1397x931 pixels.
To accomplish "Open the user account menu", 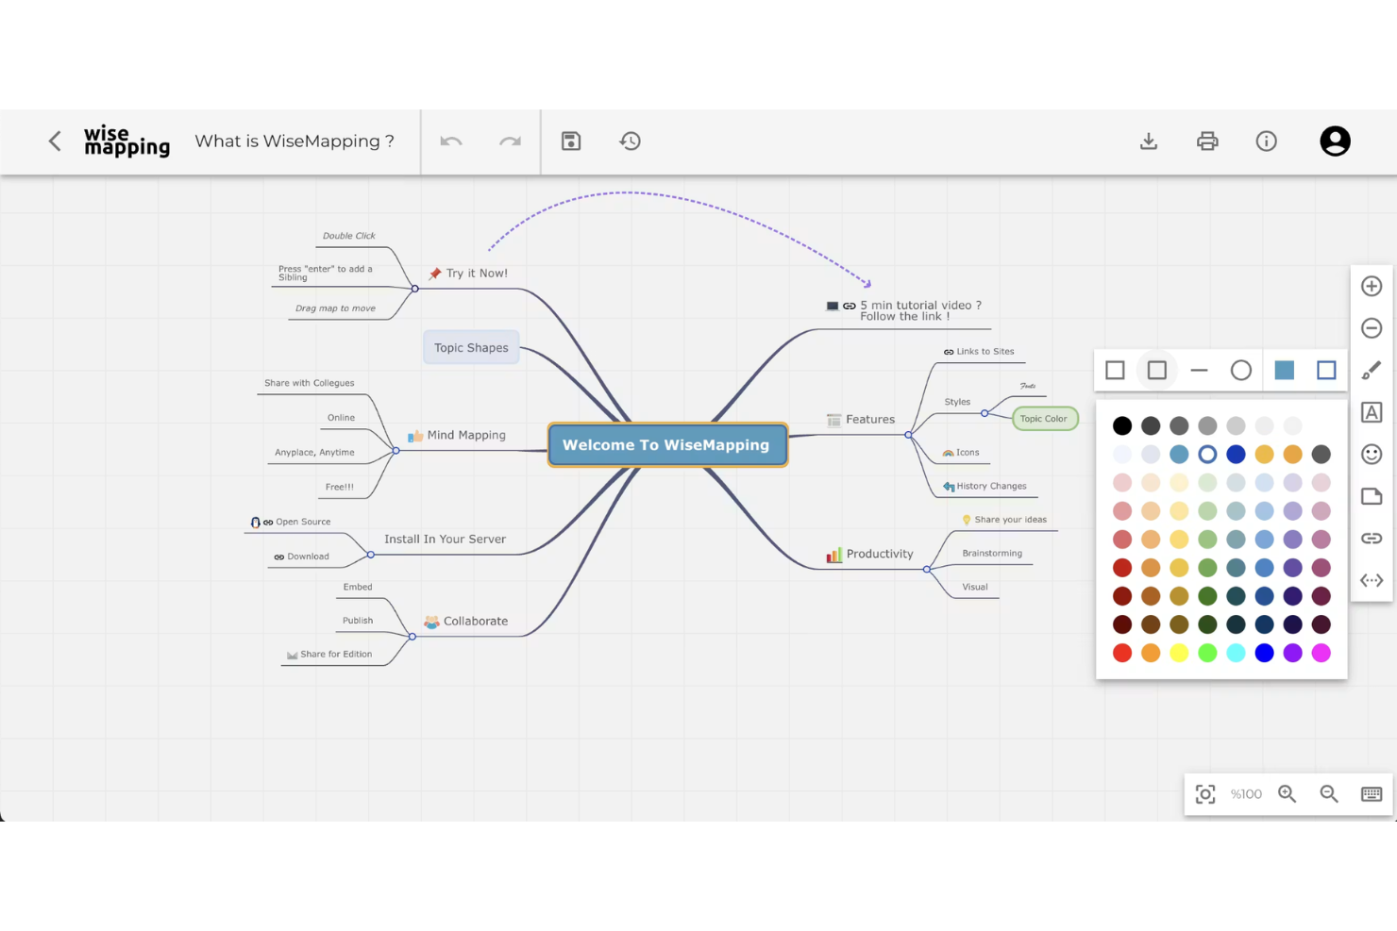I will [1335, 141].
